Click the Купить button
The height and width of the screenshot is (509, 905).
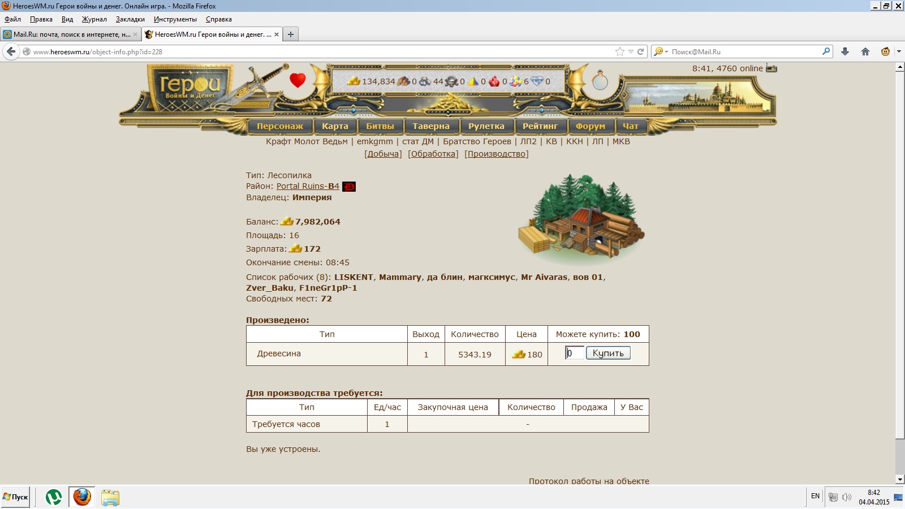point(608,353)
